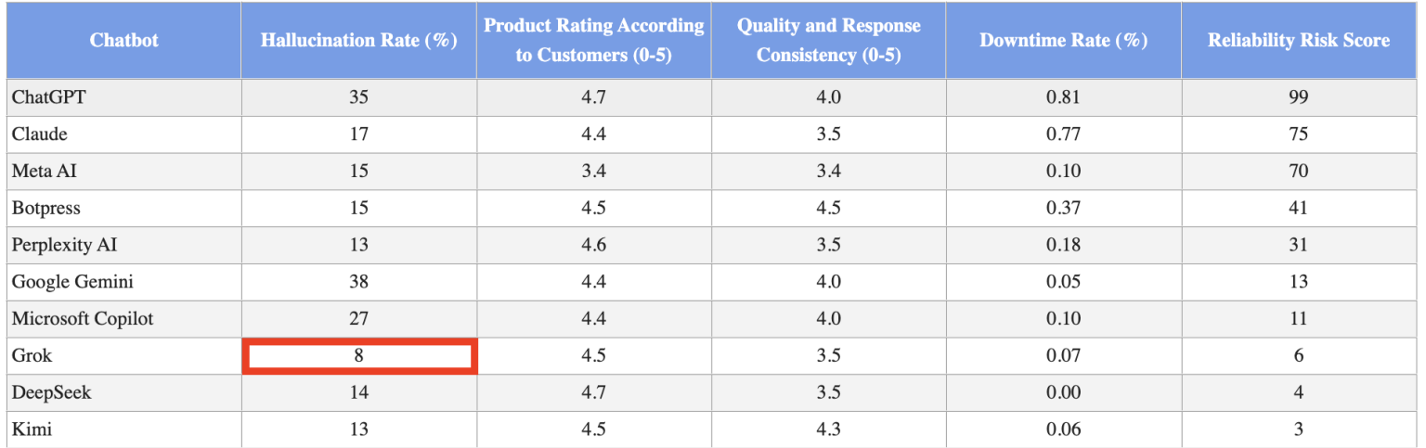The image size is (1426, 448).
Task: Select the Perplexity AI name cell
Action: tap(123, 245)
